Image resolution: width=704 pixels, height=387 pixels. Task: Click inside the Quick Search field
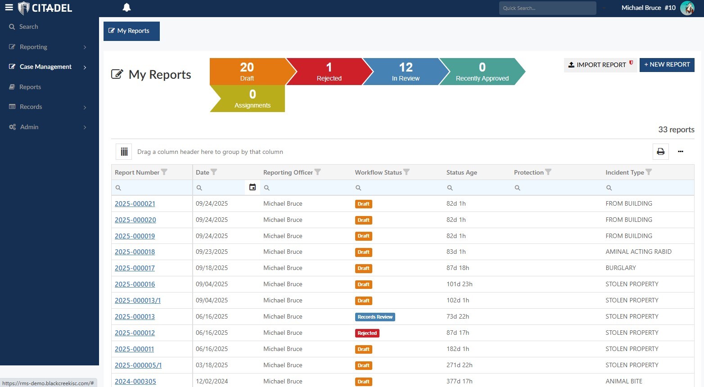(547, 8)
